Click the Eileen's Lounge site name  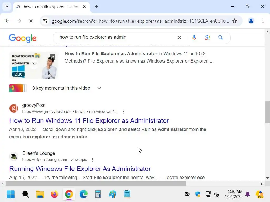pyautogui.click(x=38, y=153)
